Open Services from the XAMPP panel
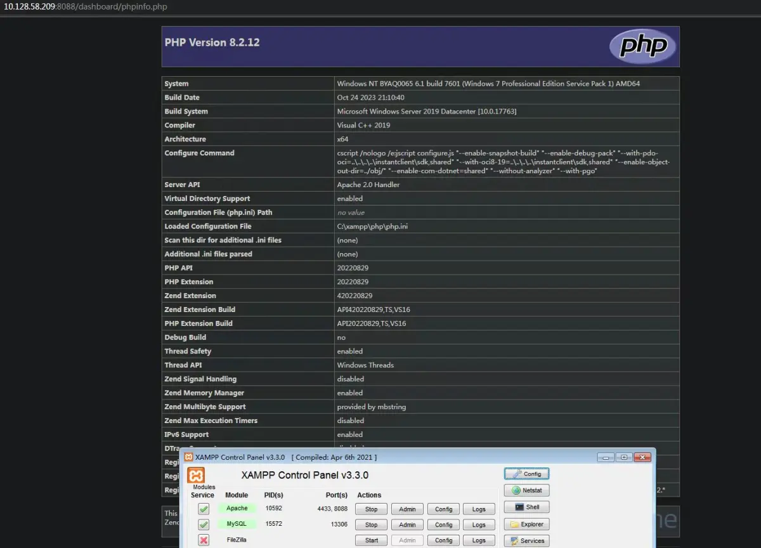761x548 pixels. [526, 541]
